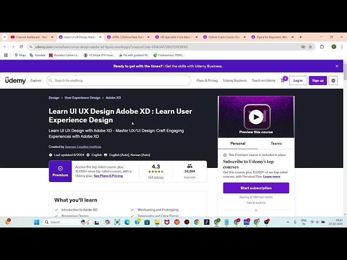
Task: Open the crossed-eye tracking protection icon
Action: click(303, 47)
